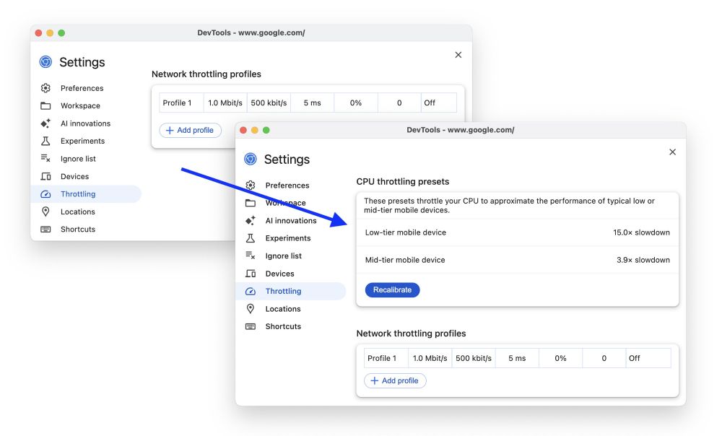
Task: Click Devices icon in back window
Action: point(45,176)
